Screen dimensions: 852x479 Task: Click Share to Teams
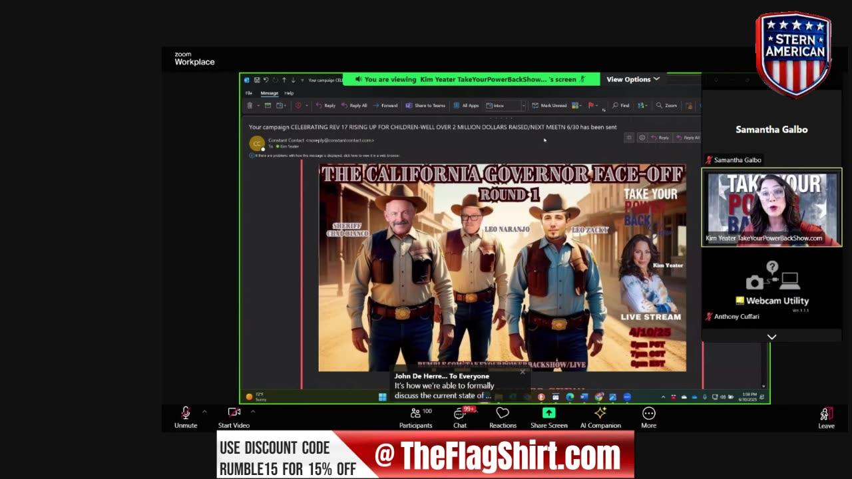[x=425, y=105]
